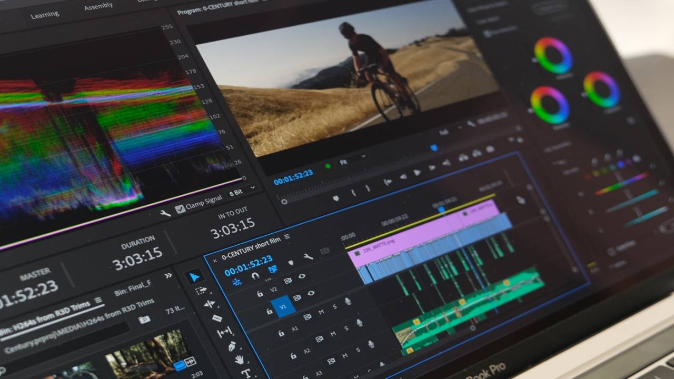The image size is (674, 379).
Task: Show hidden project panel tabs chevron
Action: (168, 276)
